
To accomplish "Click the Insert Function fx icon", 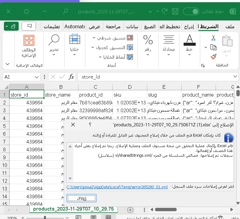I will (71, 77).
